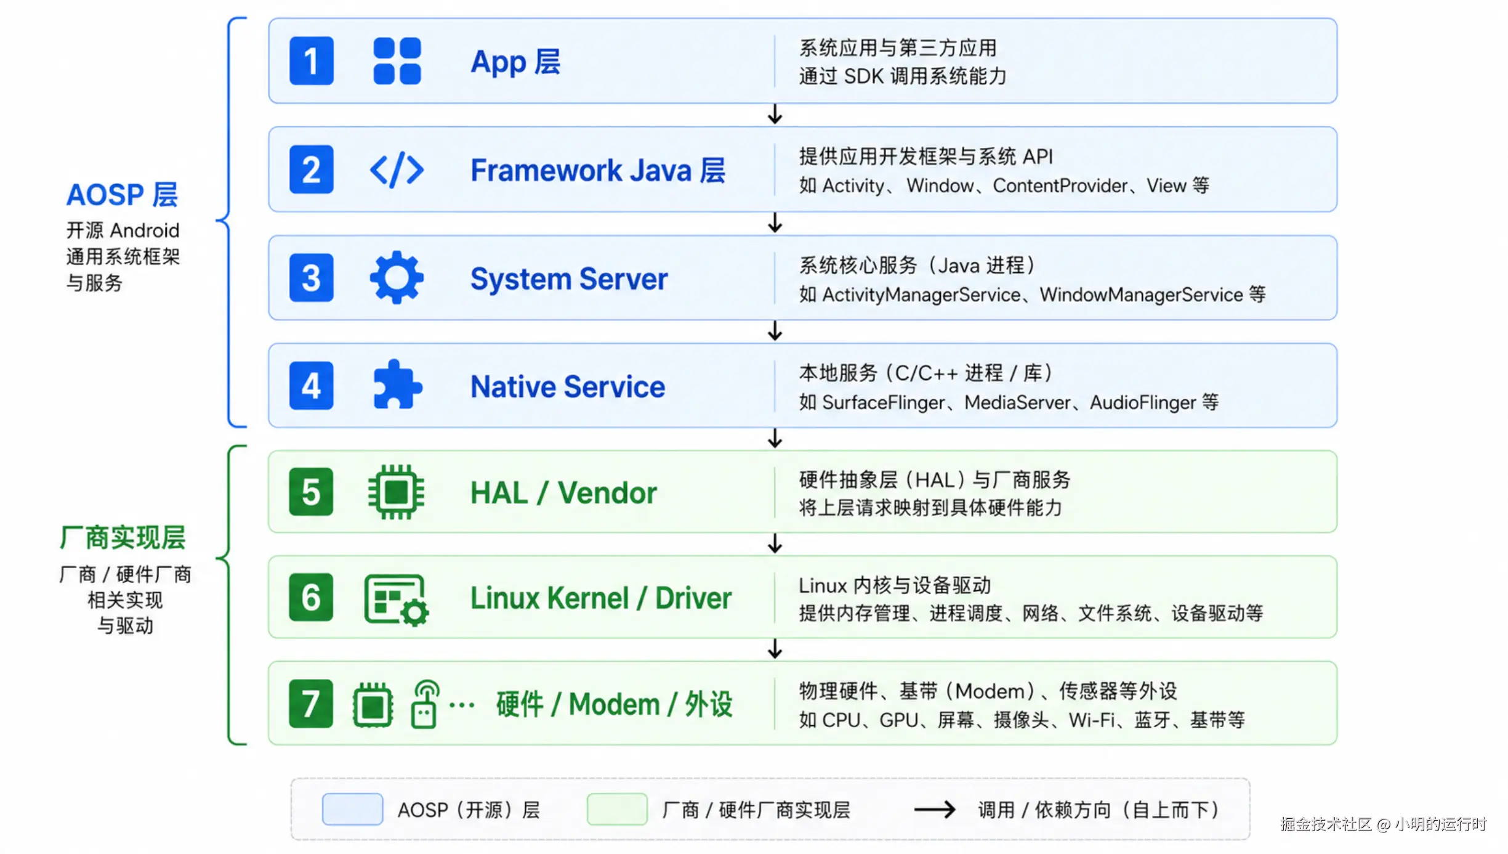Click the 'App 层' title
Viewport: 1508px width, 854px height.
(515, 62)
